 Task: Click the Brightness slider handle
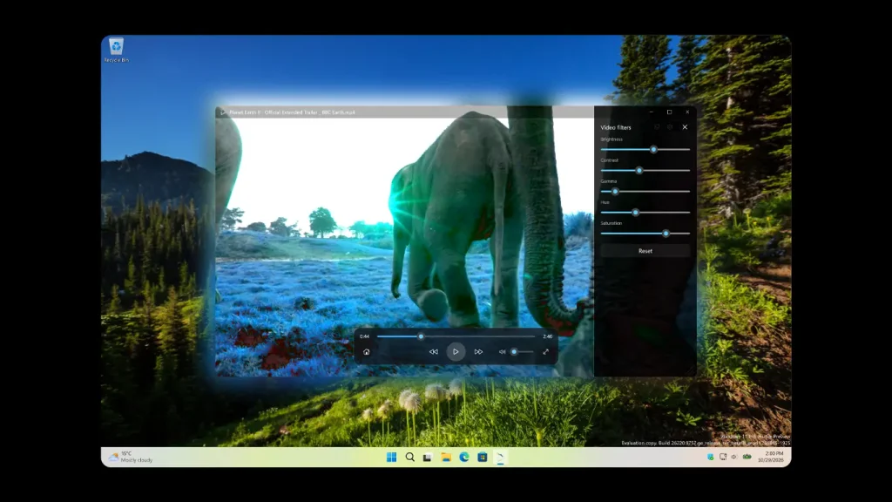tap(653, 150)
